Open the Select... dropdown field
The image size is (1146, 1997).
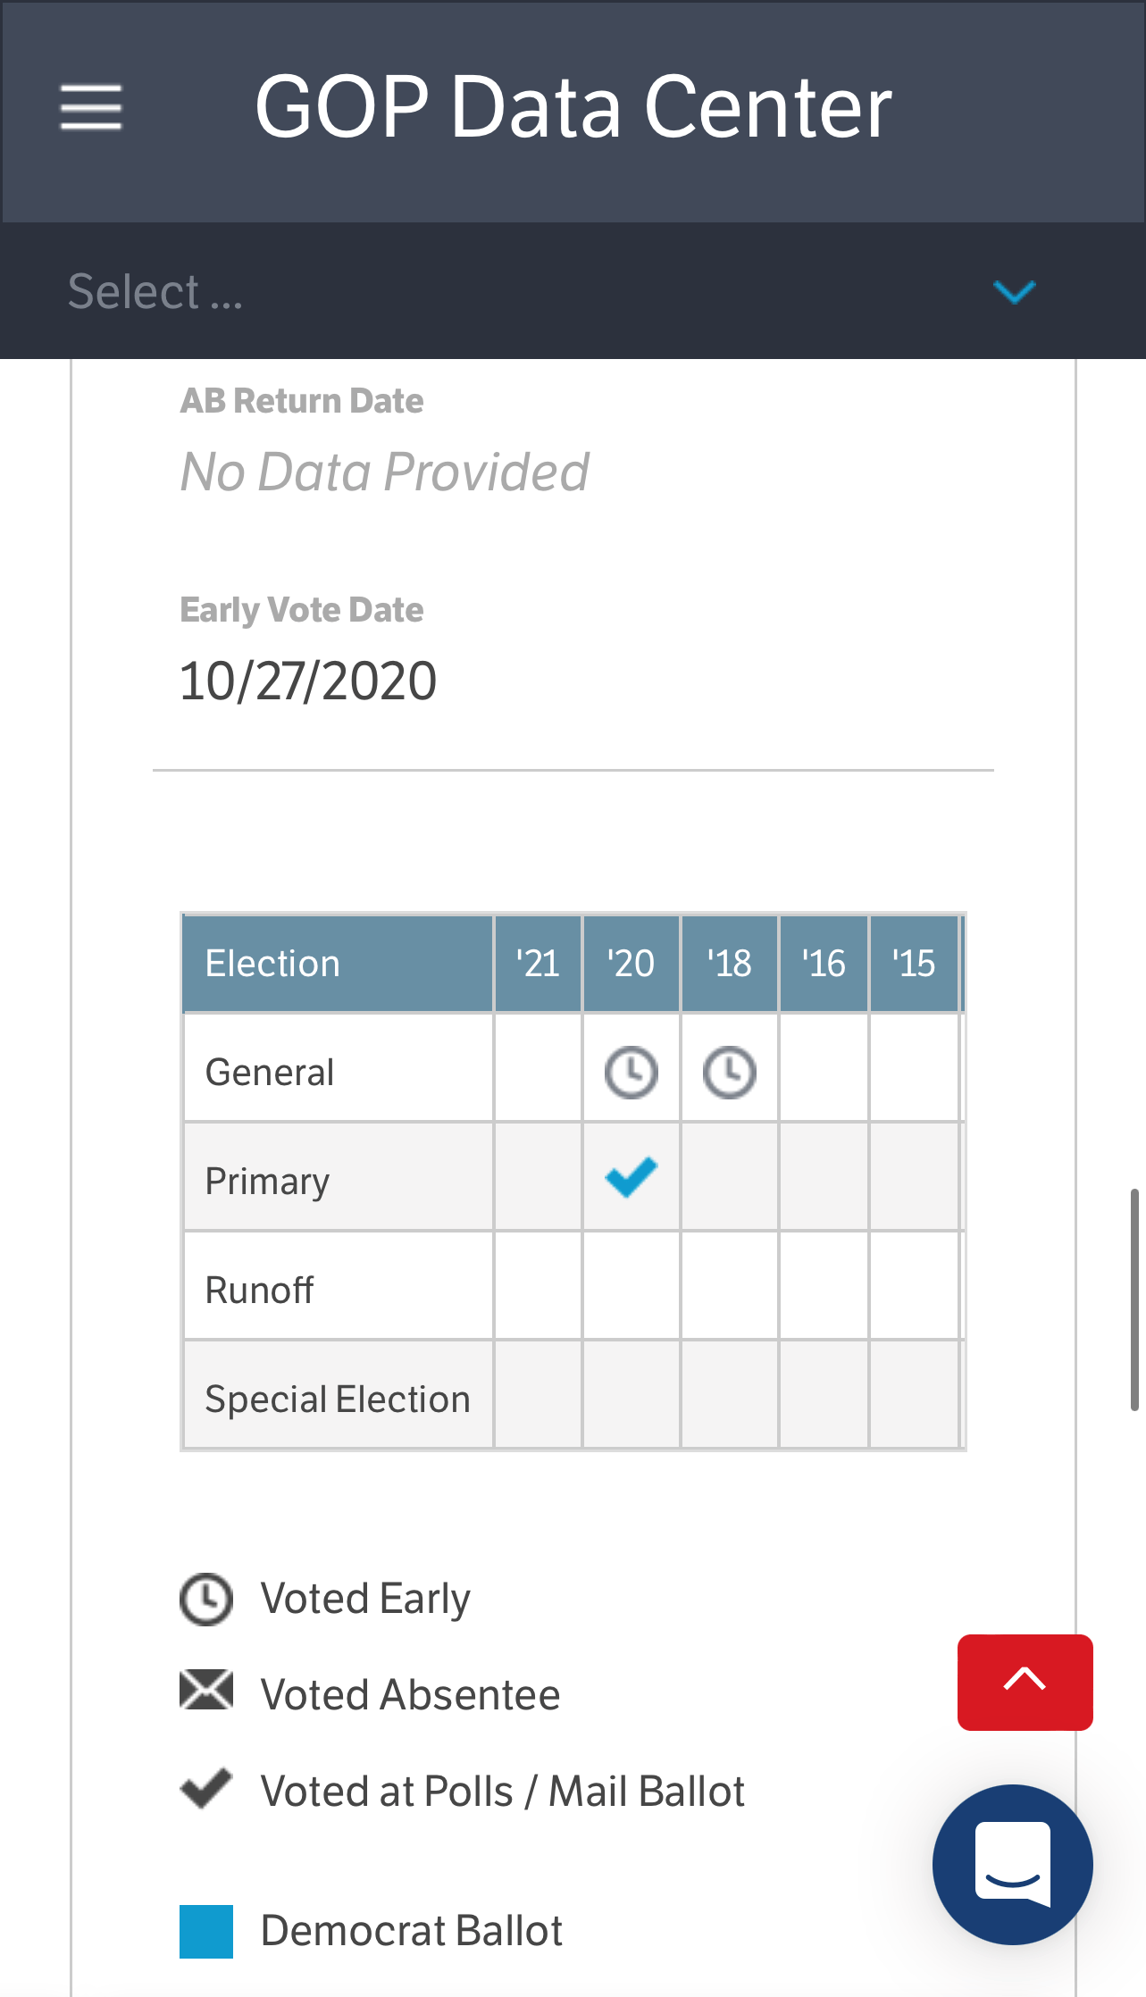pos(573,291)
